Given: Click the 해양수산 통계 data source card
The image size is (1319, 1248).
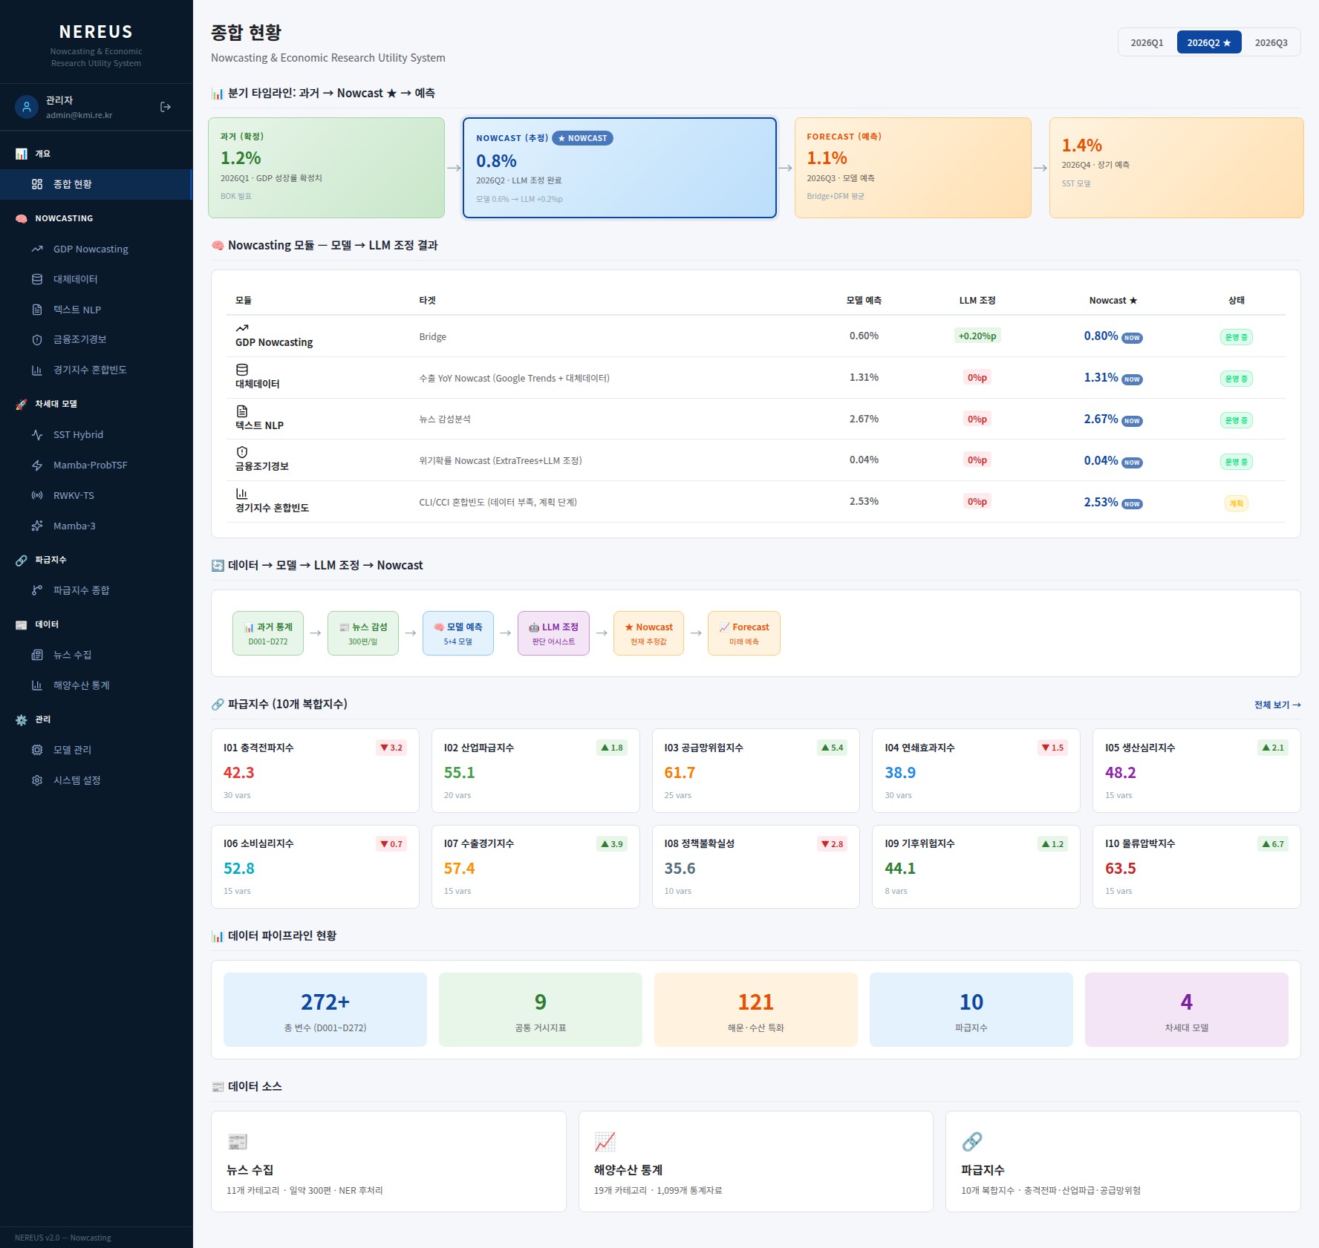Looking at the screenshot, I should click(x=755, y=1161).
